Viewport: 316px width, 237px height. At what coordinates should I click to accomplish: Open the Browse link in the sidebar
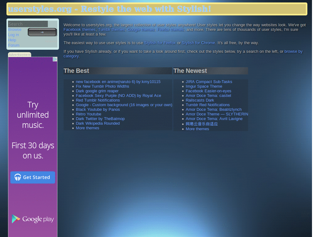pos(15,29)
